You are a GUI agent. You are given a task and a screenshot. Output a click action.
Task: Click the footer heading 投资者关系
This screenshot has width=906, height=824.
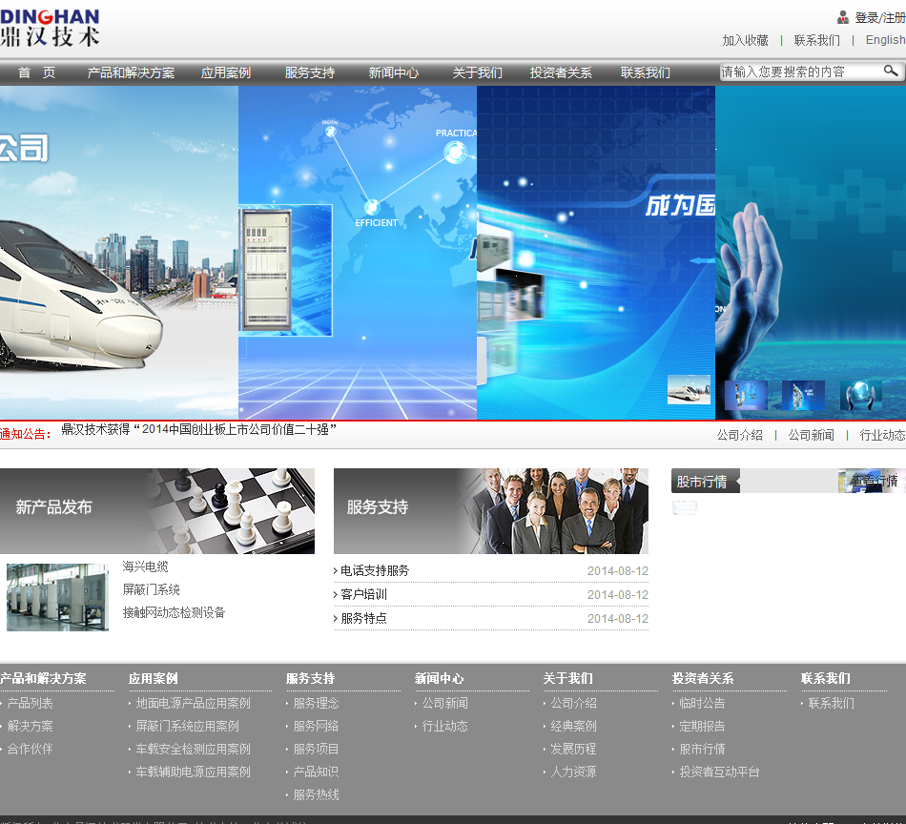coord(703,678)
